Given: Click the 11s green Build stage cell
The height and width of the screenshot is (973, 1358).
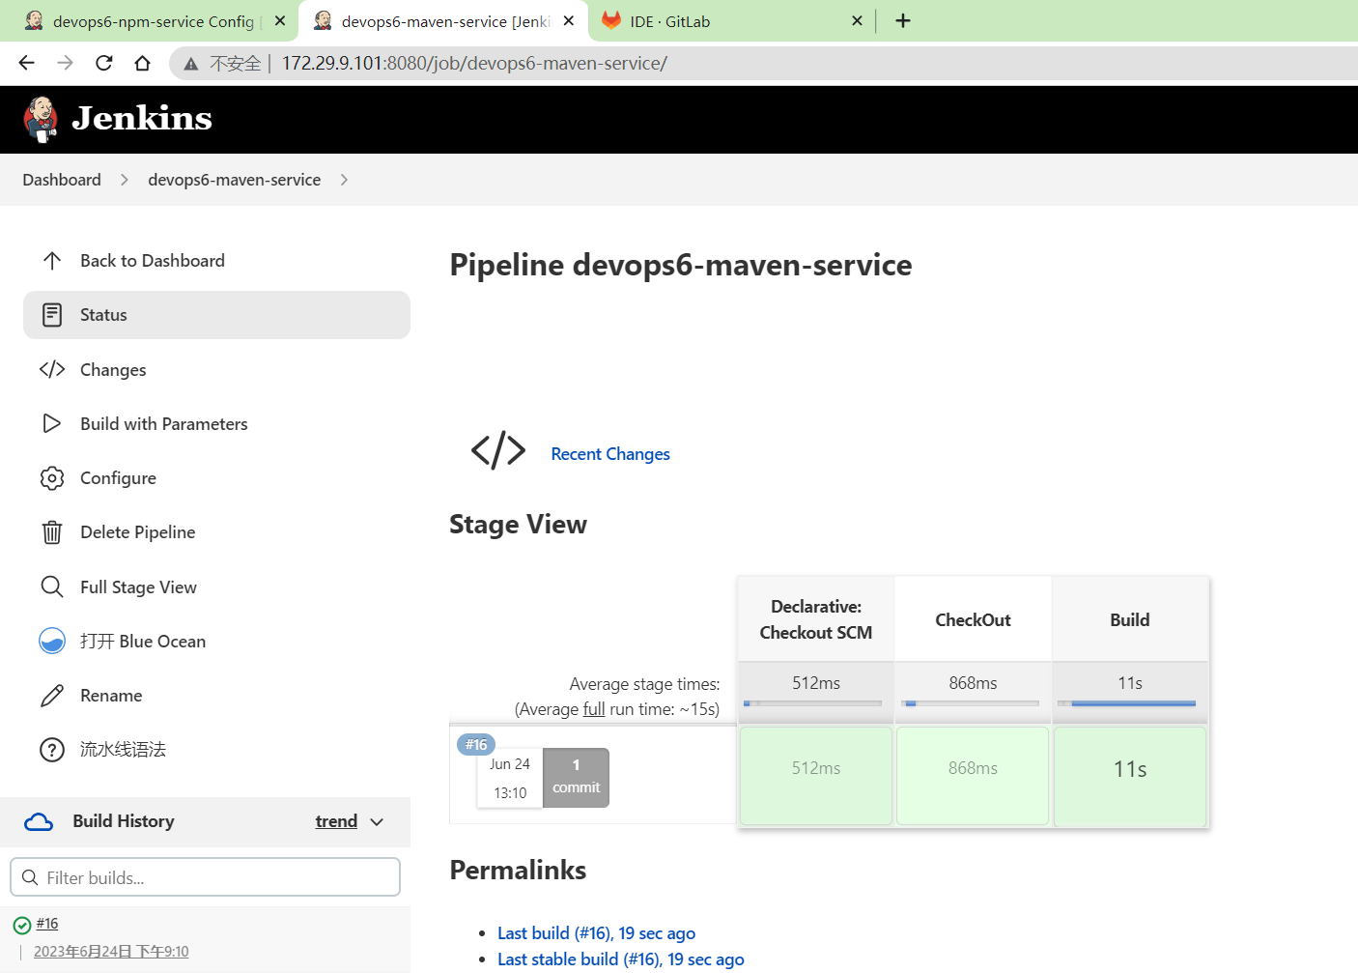Looking at the screenshot, I should [1130, 776].
